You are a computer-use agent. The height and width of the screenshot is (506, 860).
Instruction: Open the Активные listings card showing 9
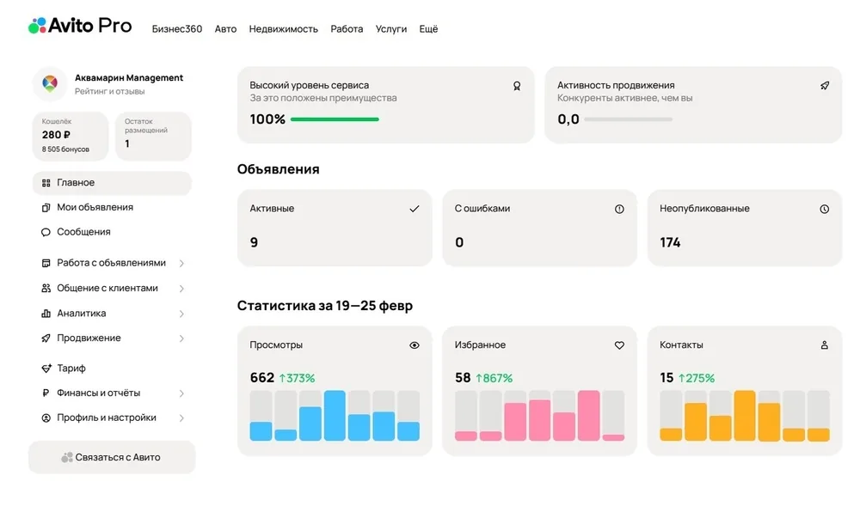pyautogui.click(x=335, y=228)
